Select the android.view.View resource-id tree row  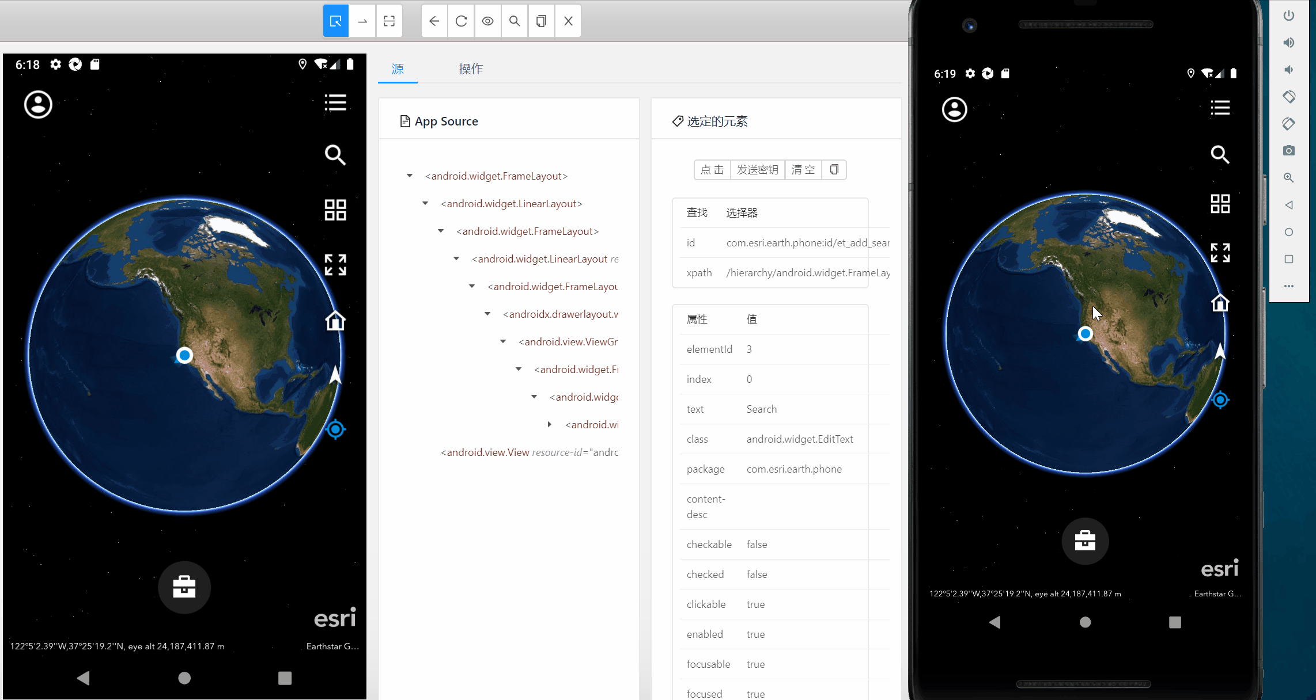pyautogui.click(x=530, y=452)
